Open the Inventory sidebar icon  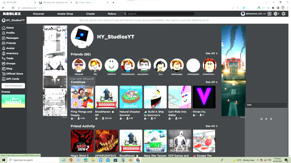pos(4,53)
